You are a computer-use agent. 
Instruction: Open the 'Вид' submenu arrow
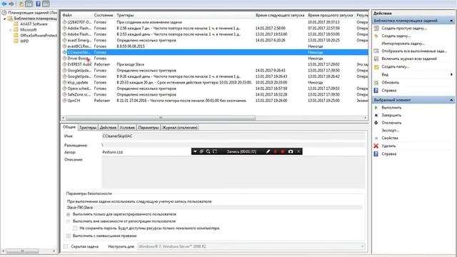point(452,74)
